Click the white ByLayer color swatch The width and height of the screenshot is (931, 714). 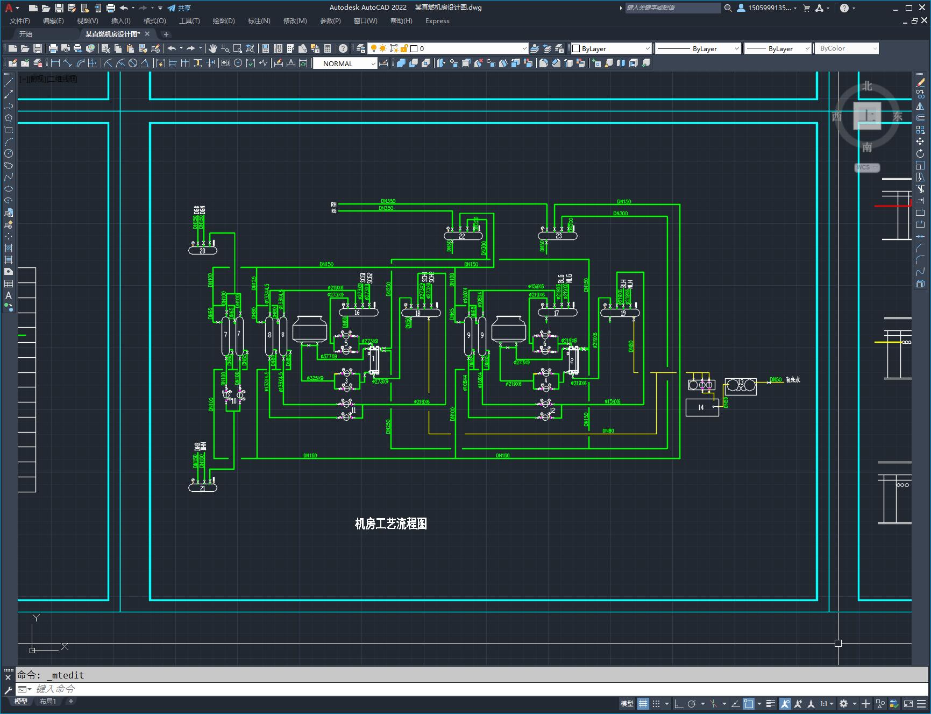576,48
